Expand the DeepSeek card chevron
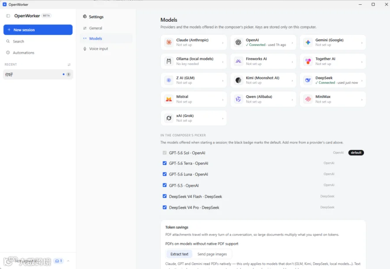The image size is (390, 269). pyautogui.click(x=362, y=81)
